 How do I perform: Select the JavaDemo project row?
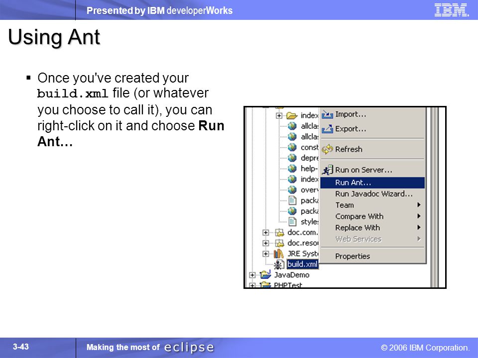pyautogui.click(x=291, y=275)
